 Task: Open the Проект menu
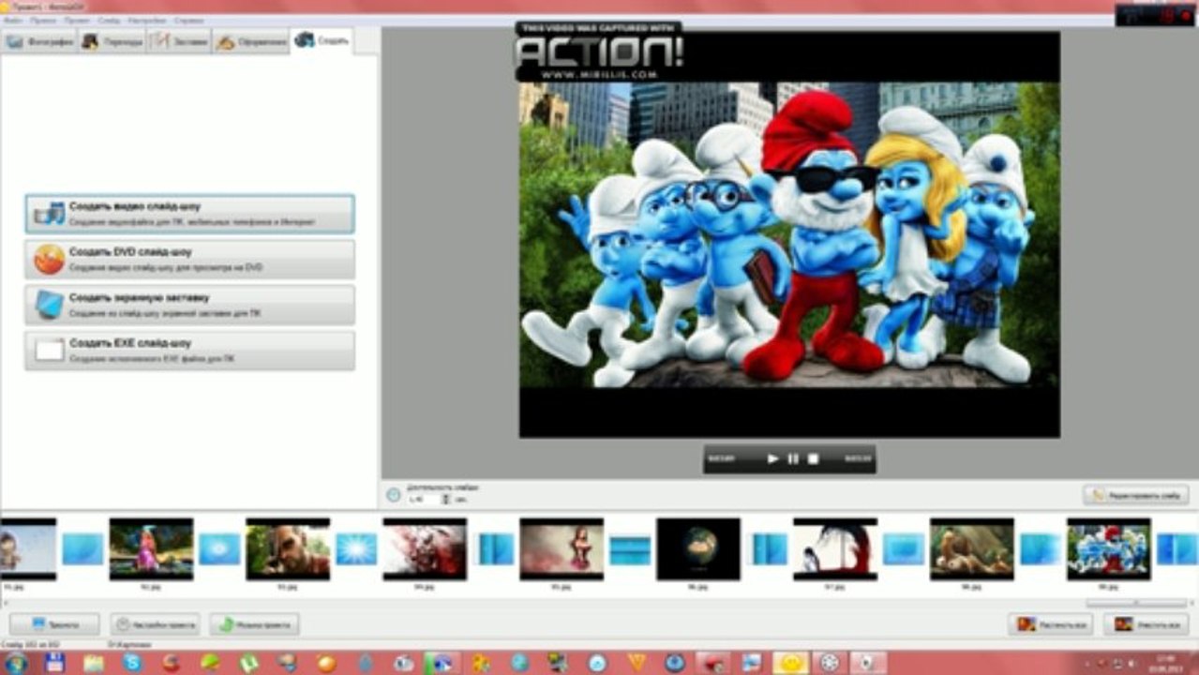click(76, 20)
